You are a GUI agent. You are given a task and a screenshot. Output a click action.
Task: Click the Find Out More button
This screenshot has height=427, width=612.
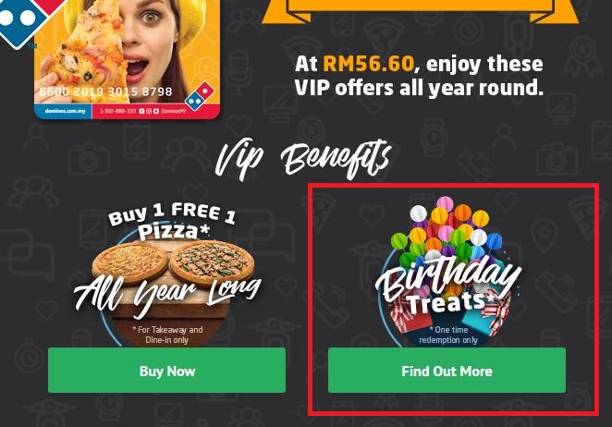[447, 370]
